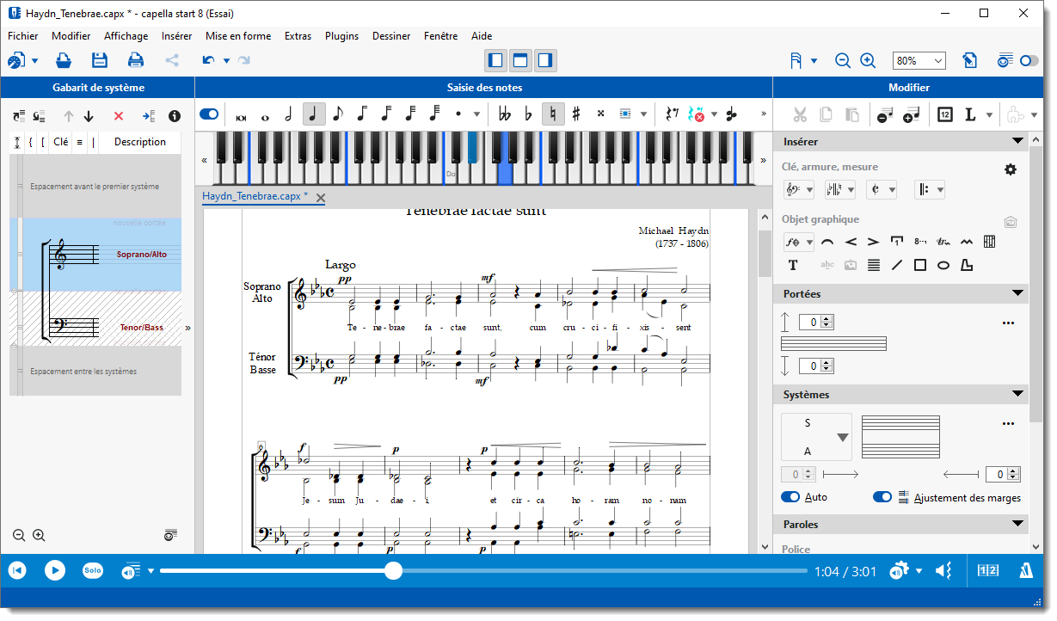Click the playback position slider knob
The width and height of the screenshot is (1057, 621).
click(x=393, y=570)
